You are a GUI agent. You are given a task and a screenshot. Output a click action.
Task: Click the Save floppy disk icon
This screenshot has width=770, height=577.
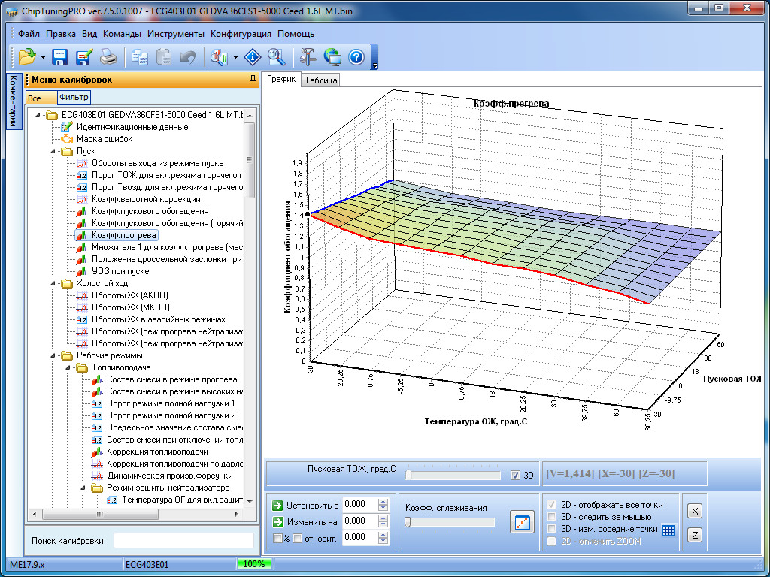tap(60, 56)
